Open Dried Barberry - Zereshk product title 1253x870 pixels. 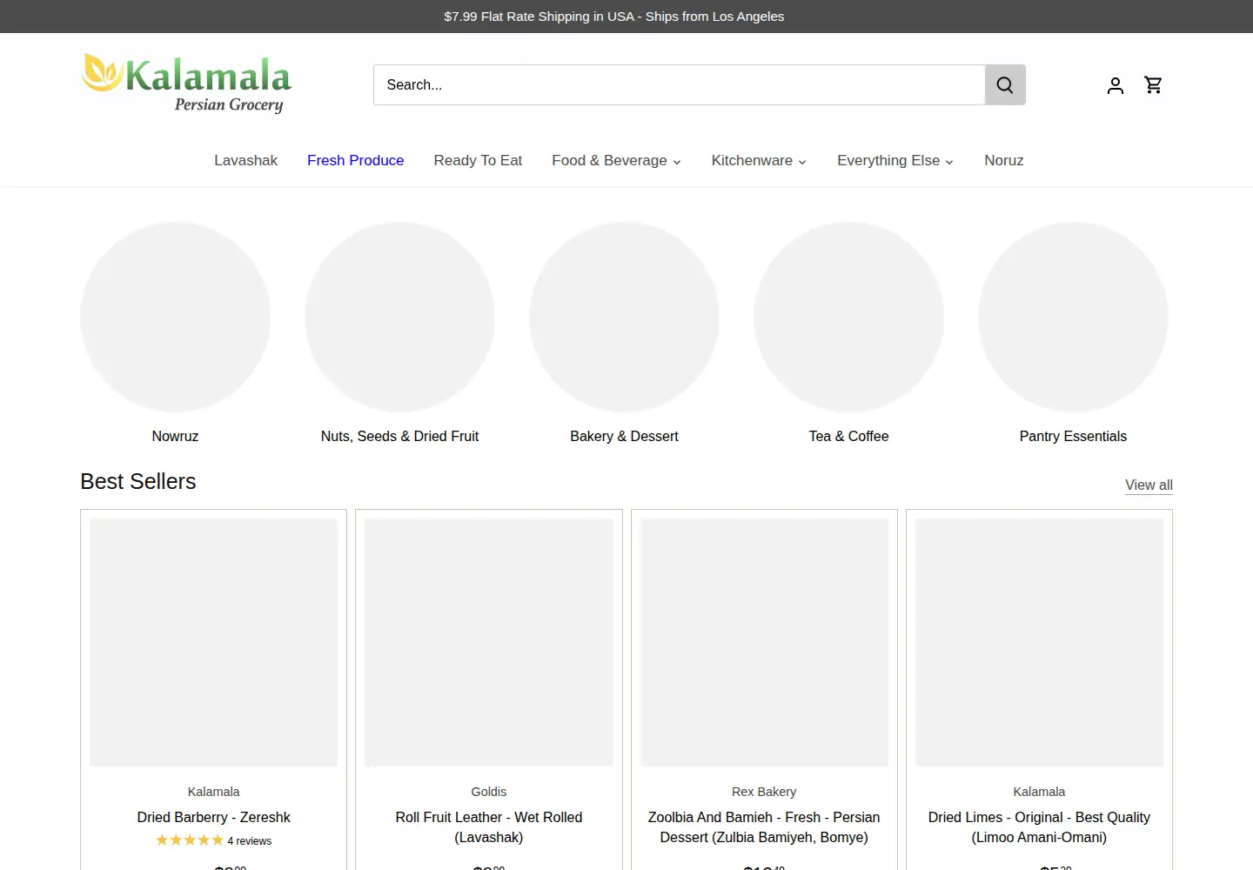[213, 817]
